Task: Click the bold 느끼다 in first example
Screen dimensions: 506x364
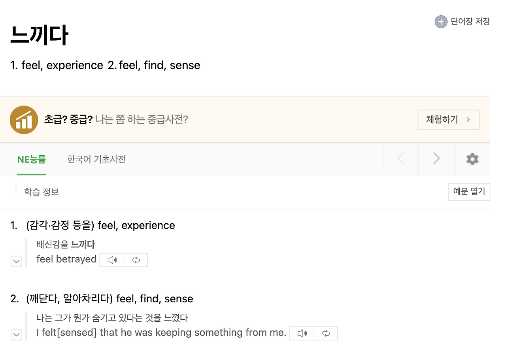Action: (x=83, y=245)
